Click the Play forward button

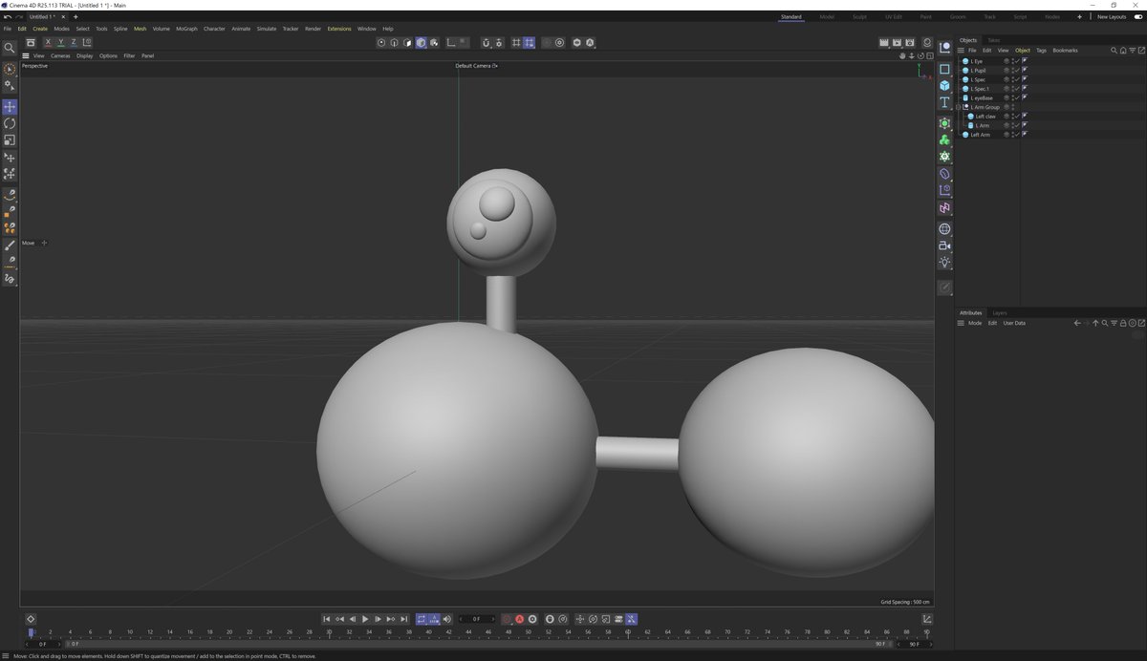pyautogui.click(x=365, y=619)
